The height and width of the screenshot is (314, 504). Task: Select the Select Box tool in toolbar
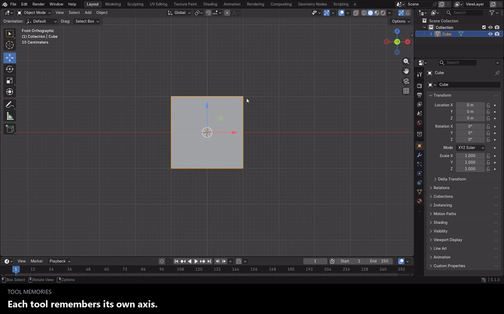click(9, 34)
